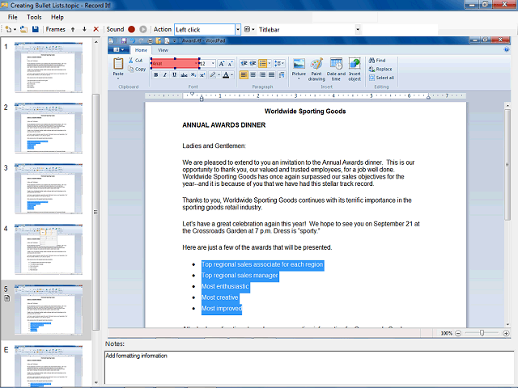Viewport: 518px width, 388px height.
Task: Start sound recording with red record button
Action: pyautogui.click(x=131, y=29)
